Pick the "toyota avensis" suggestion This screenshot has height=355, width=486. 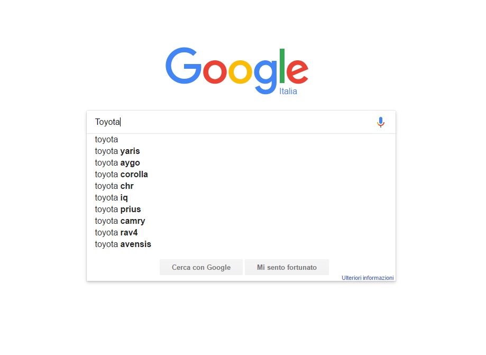coord(241,244)
